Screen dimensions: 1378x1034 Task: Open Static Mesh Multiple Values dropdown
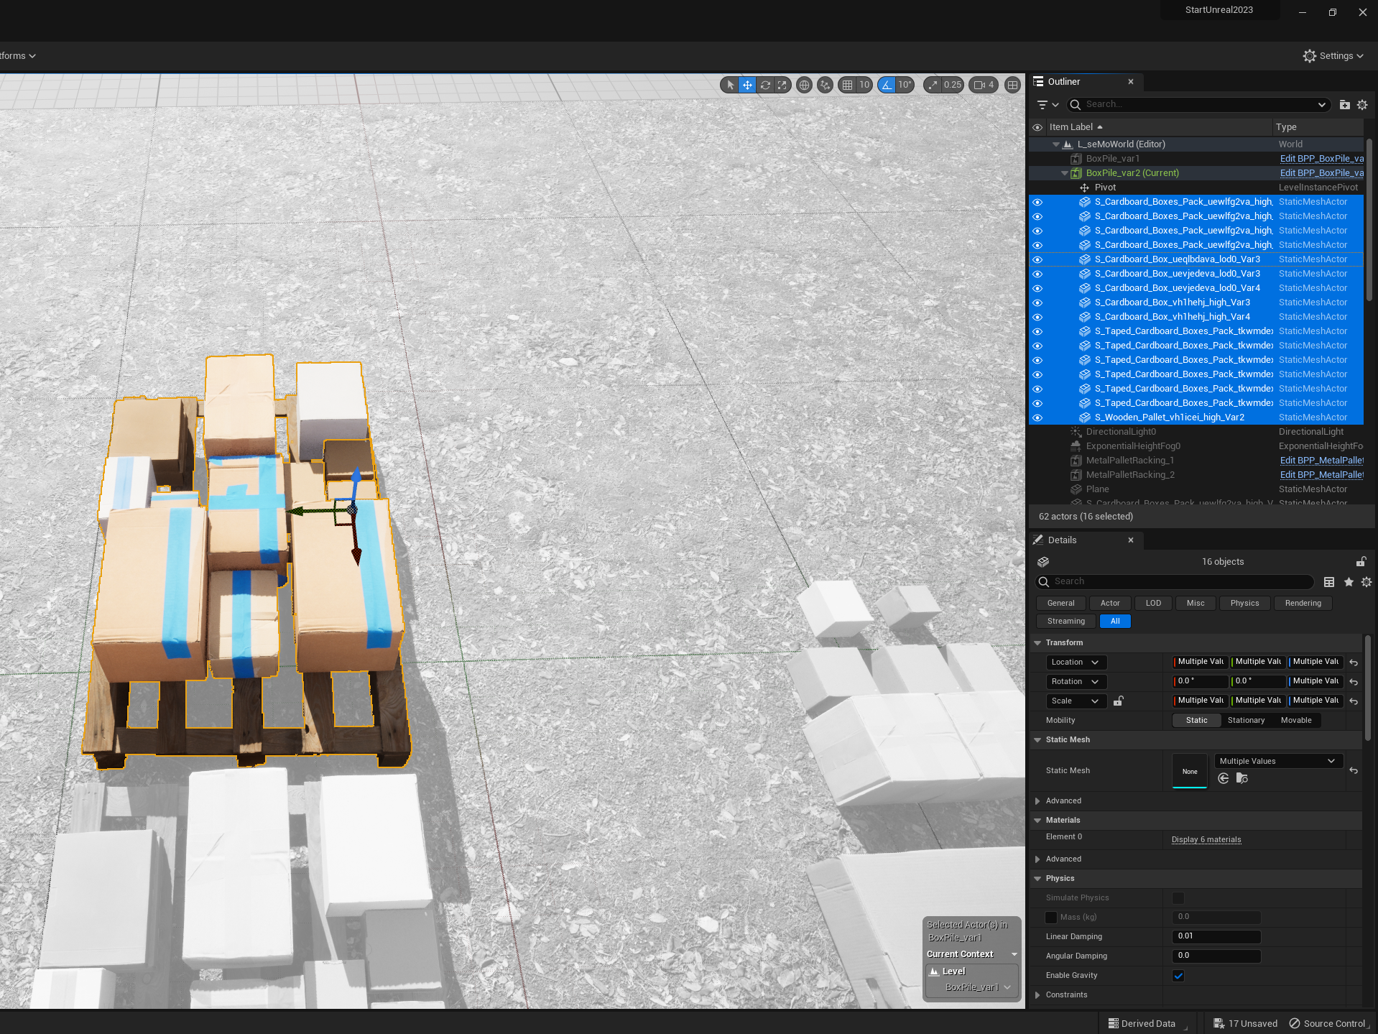1277,762
